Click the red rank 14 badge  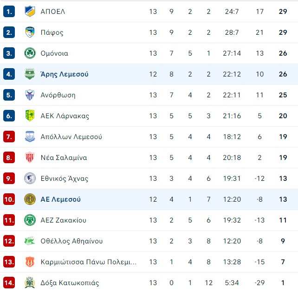point(9,283)
